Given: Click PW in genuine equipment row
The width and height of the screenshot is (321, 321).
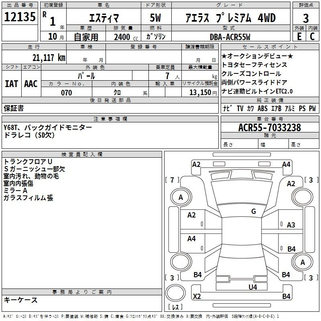Looking at the screenshot, I should tap(313, 108).
